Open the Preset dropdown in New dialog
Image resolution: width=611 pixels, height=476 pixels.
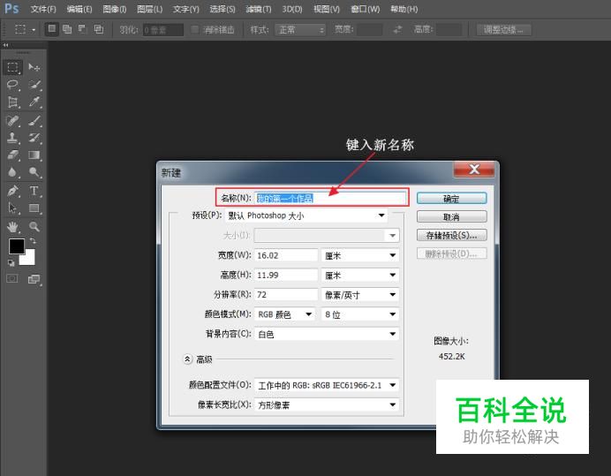(x=306, y=215)
